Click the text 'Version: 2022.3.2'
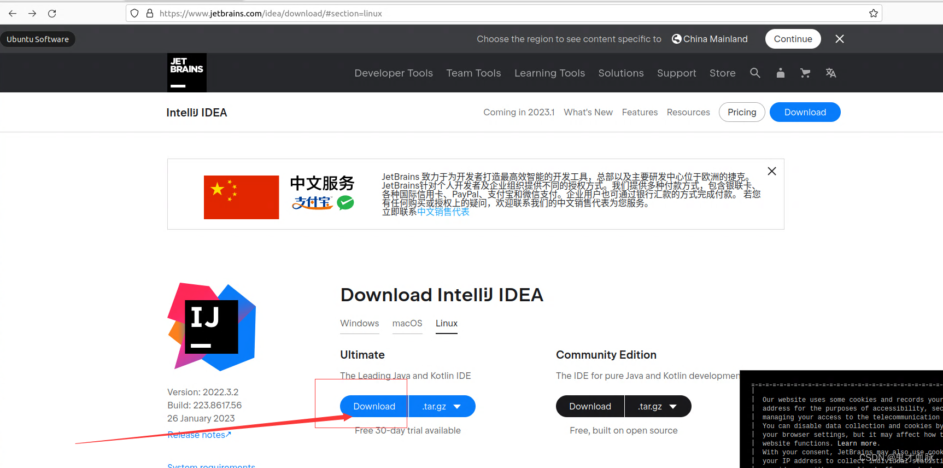 (203, 392)
